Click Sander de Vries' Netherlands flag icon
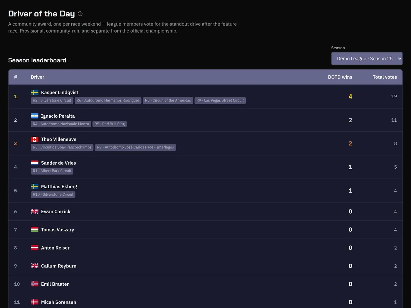Screen dimensions: 411x308 [x=35, y=163]
